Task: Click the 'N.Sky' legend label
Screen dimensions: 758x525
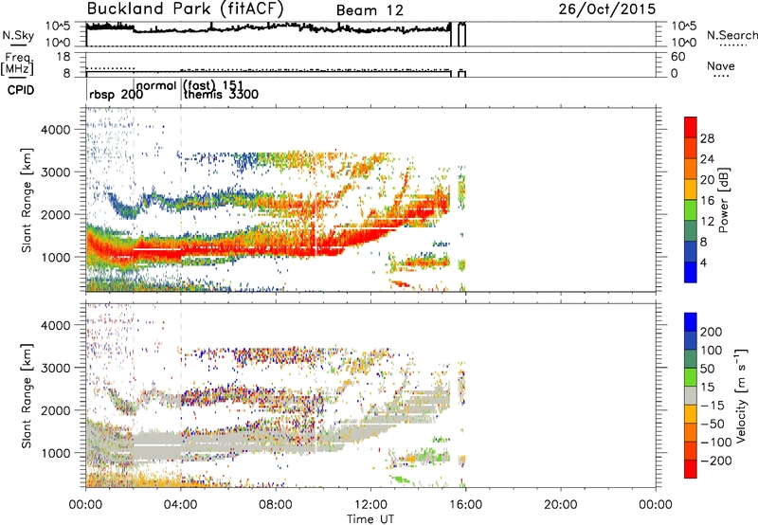Action: pyautogui.click(x=18, y=35)
